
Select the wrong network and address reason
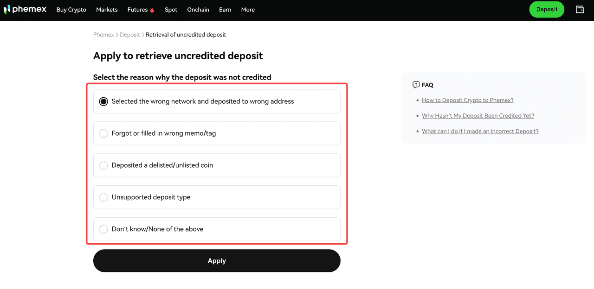pos(103,101)
